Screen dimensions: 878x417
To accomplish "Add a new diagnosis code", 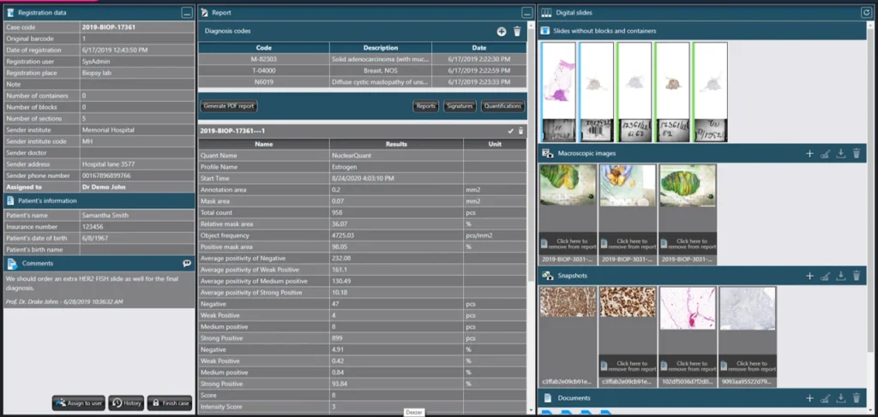I will [501, 32].
